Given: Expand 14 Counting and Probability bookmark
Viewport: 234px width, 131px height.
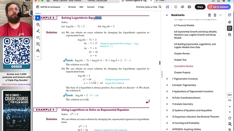Looking at the screenshot, I should (x=167, y=123).
